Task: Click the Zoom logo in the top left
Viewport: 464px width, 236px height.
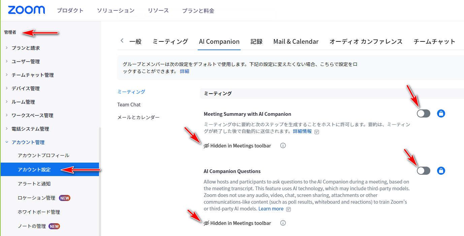Action: (26, 10)
